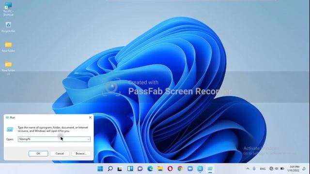Click the Run icon in the dialog title bar

point(7,117)
